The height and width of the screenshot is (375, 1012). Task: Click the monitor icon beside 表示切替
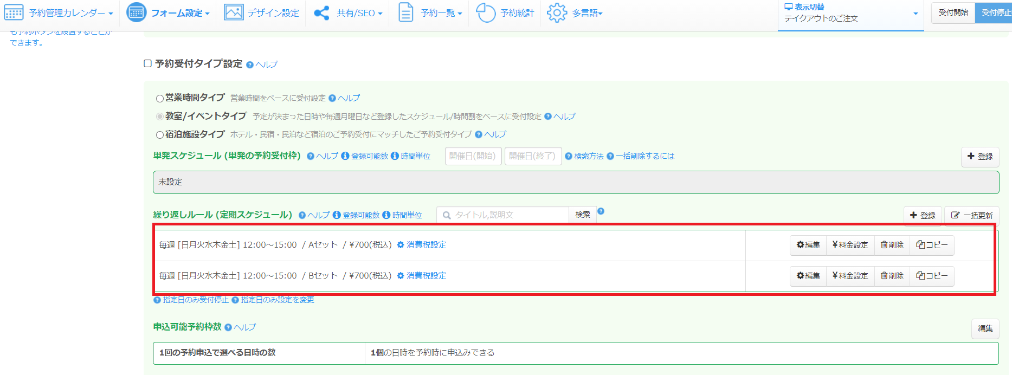[789, 7]
